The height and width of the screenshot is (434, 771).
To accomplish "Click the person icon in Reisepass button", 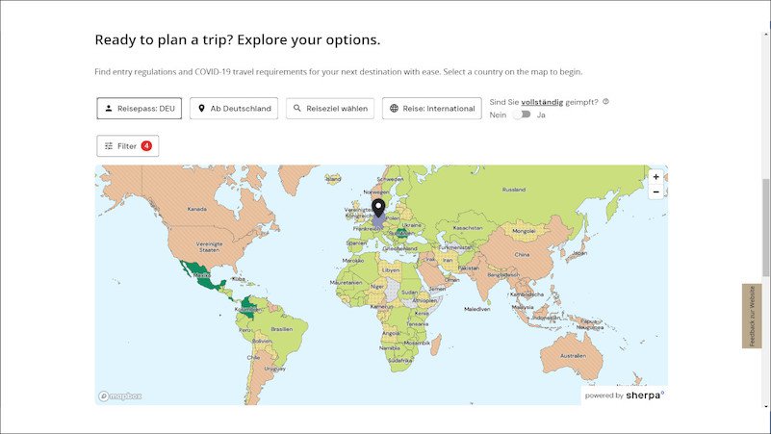I will coord(108,109).
